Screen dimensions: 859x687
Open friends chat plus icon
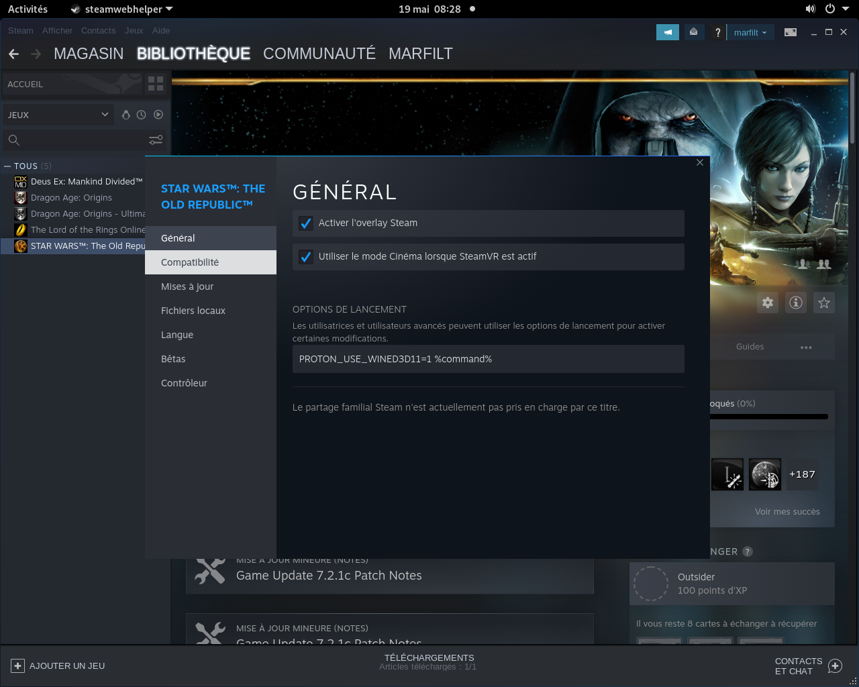point(835,666)
